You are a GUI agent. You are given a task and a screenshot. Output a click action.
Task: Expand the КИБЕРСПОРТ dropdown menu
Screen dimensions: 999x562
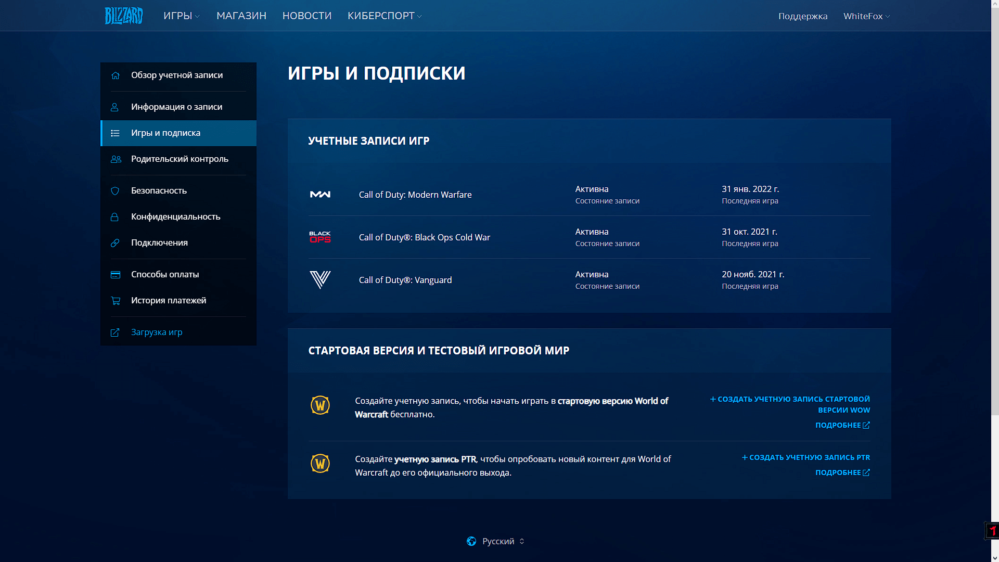(385, 16)
